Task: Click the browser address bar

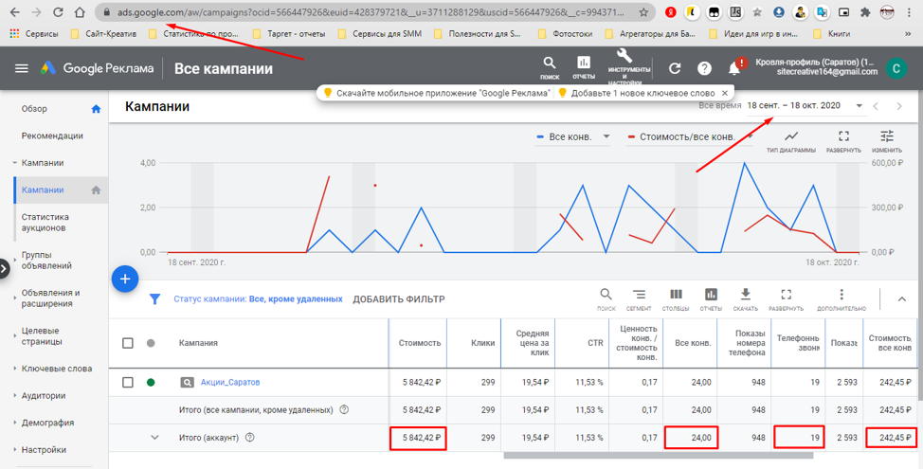Action: 371,11
